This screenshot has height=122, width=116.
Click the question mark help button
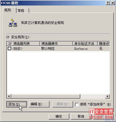(108, 3)
